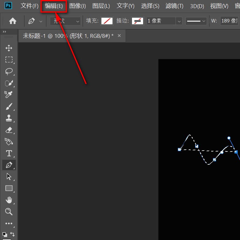
Task: Close the 未标题-1 document tab
Action: click(119, 36)
